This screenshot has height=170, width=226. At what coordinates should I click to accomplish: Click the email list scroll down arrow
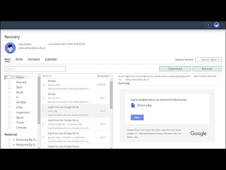[111, 148]
